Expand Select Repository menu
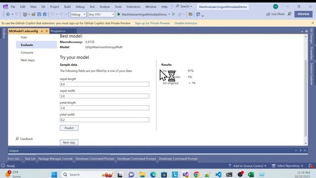The image size is (316, 178). (x=287, y=166)
